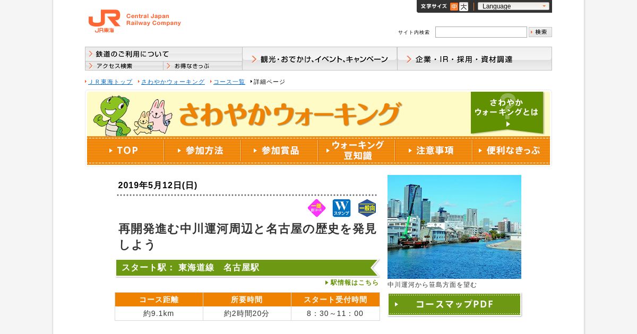Click the 一般向 hexagon icon
The image size is (637, 334).
point(367,208)
